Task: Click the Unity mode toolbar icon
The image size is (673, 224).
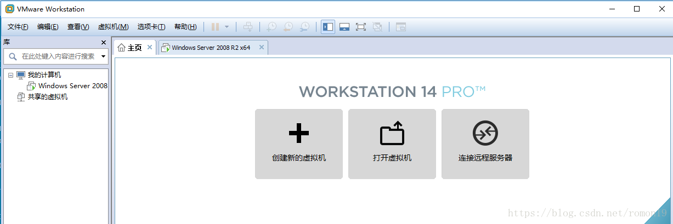Action: [x=377, y=27]
